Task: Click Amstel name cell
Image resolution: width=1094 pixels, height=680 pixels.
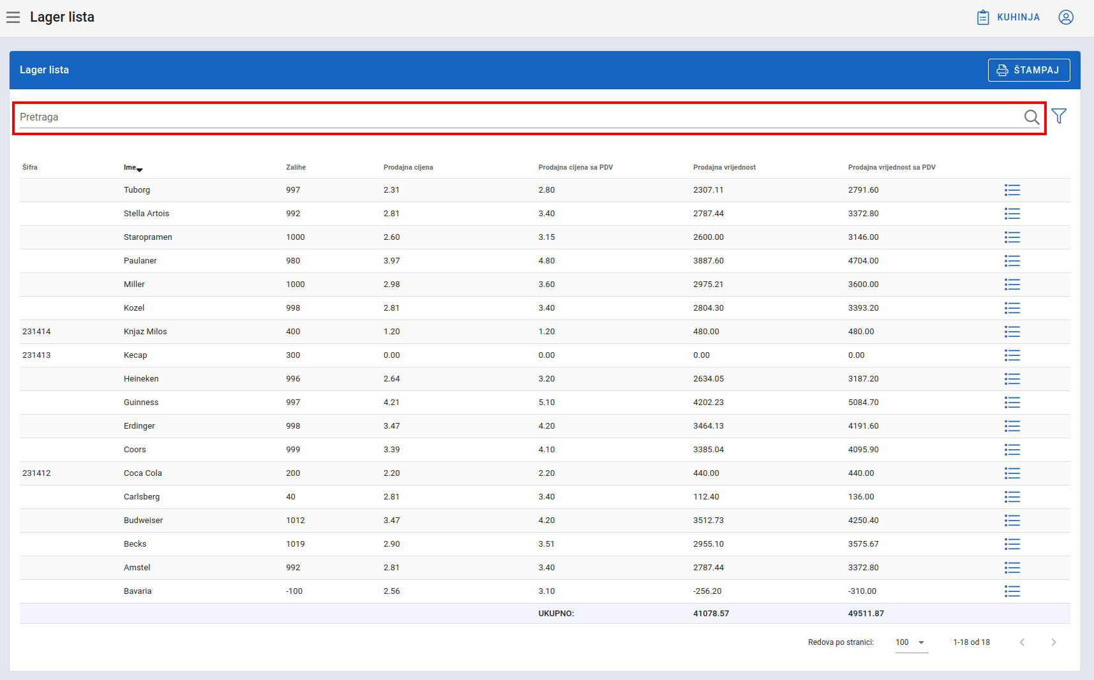Action: (x=137, y=568)
